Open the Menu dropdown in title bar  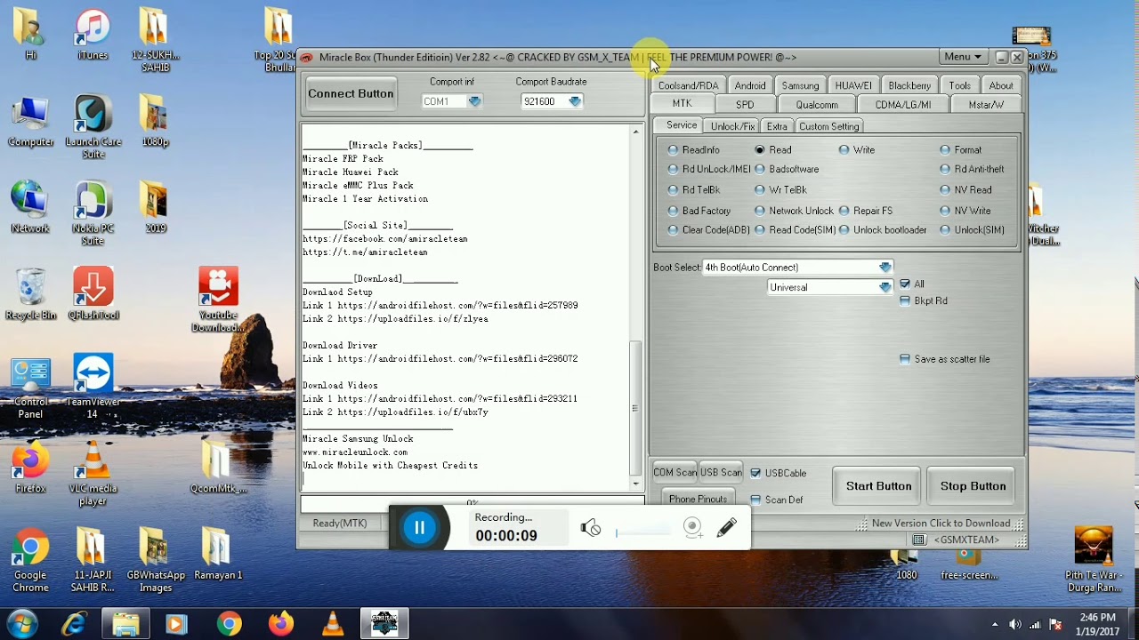(x=963, y=57)
